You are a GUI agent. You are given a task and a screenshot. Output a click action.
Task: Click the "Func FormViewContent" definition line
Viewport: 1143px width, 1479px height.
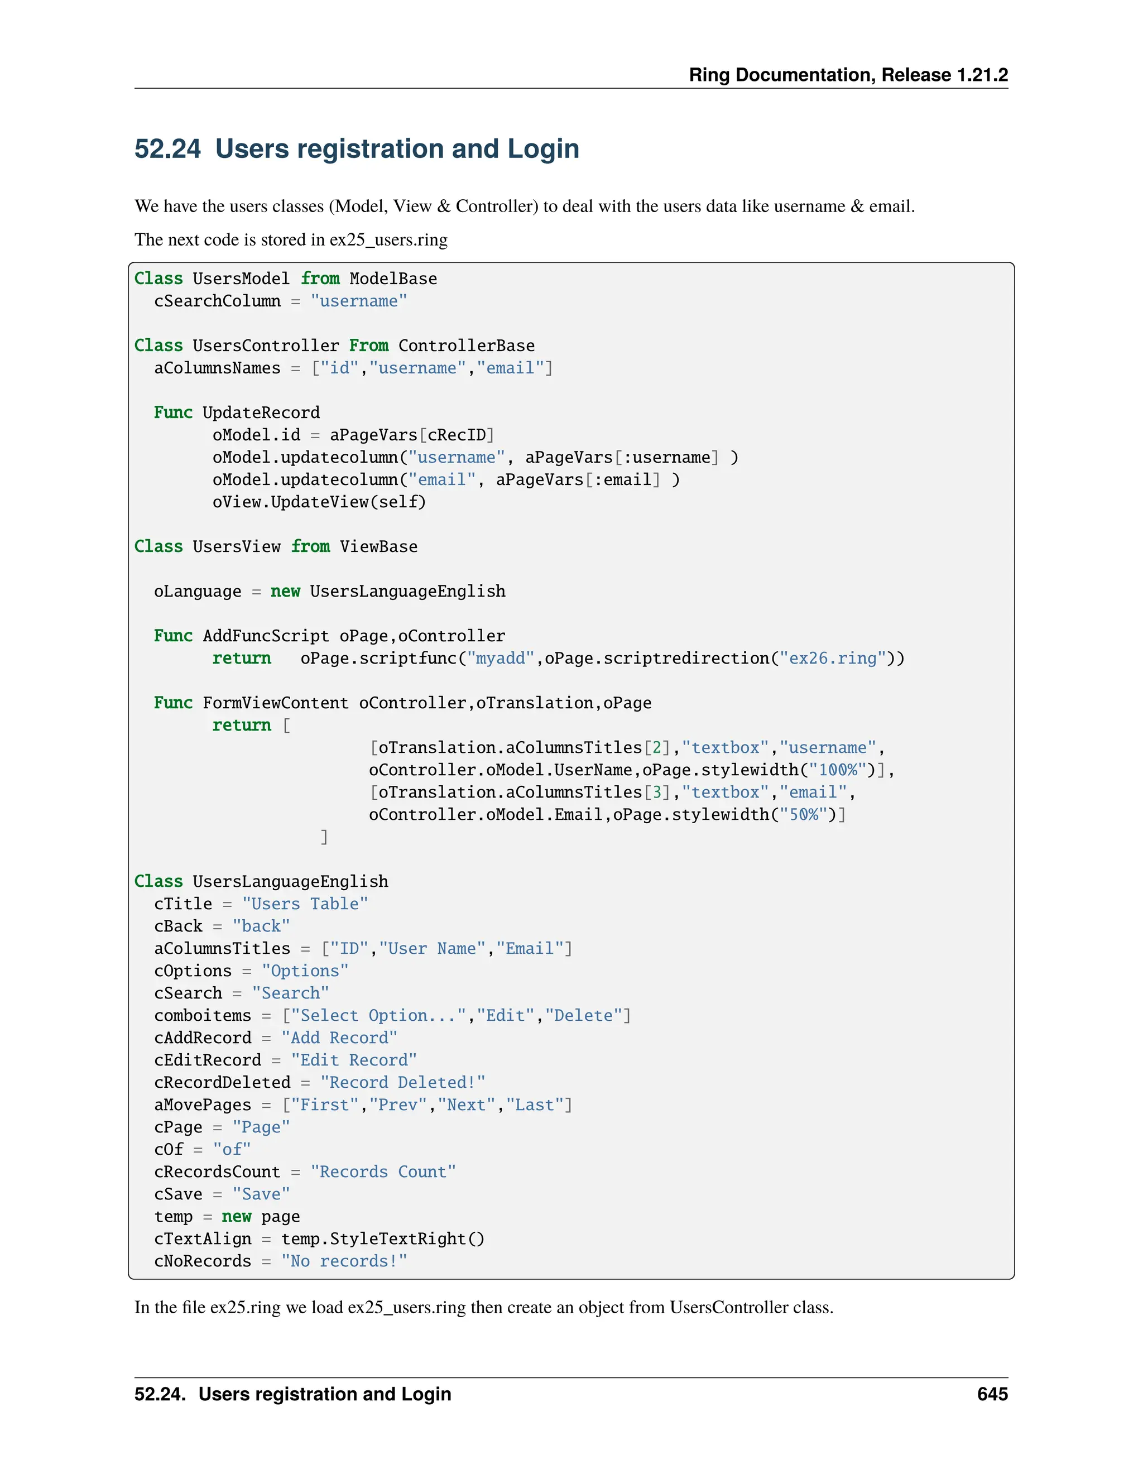(x=402, y=703)
